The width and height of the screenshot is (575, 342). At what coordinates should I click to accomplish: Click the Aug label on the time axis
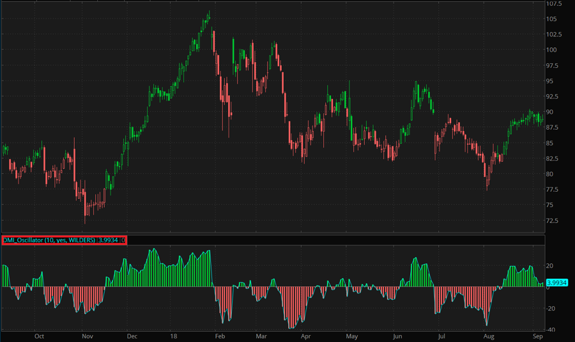(489, 335)
